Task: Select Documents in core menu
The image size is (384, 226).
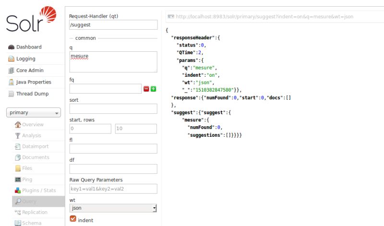Action: [36, 157]
